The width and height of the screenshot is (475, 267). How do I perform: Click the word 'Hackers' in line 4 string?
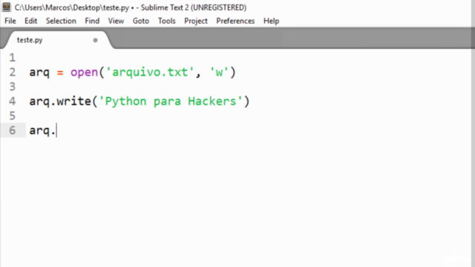coord(212,101)
